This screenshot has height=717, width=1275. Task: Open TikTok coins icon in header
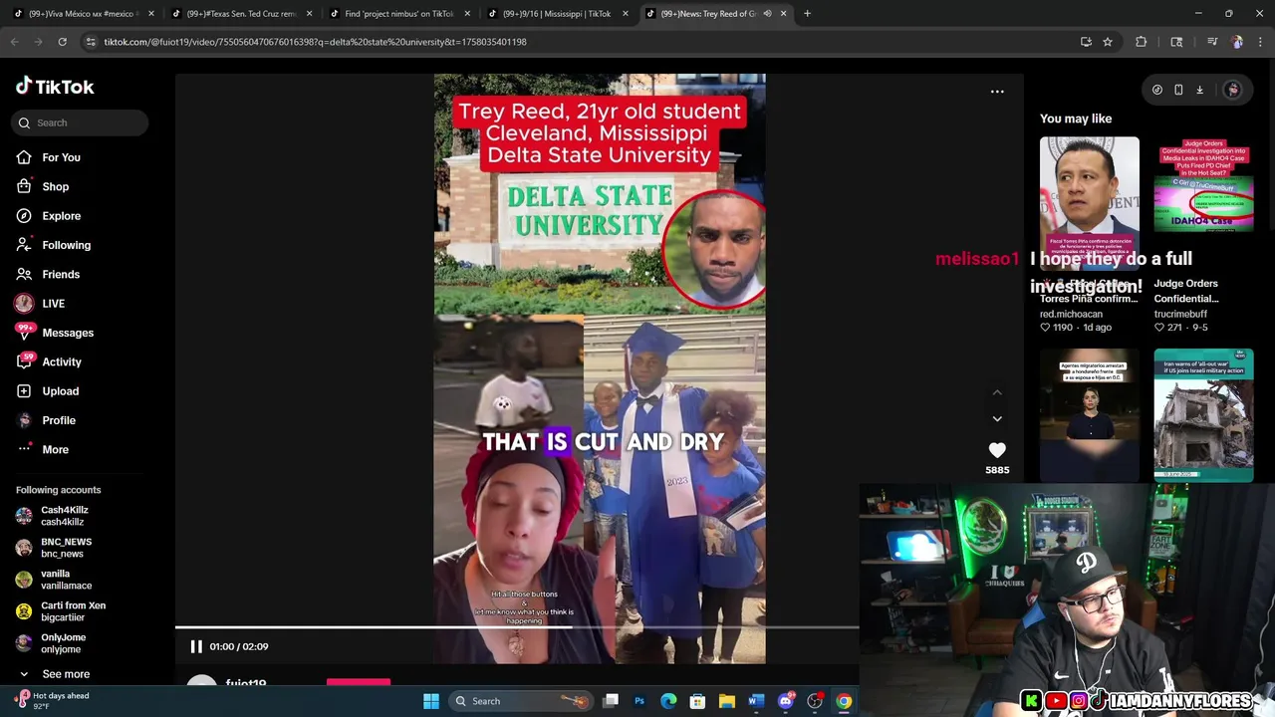1156,90
